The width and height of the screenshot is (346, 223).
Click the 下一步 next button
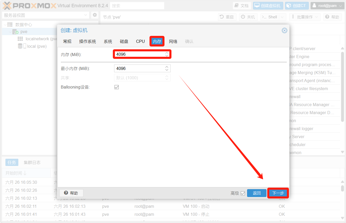(278, 193)
